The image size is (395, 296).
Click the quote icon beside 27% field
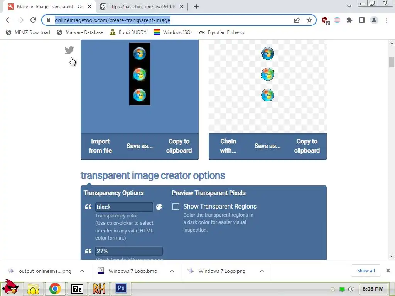(88, 251)
